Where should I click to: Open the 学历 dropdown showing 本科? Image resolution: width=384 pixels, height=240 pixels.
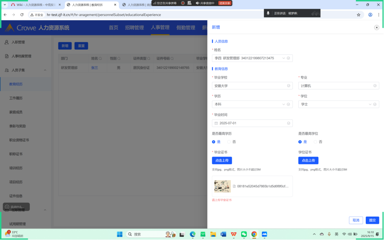click(252, 104)
